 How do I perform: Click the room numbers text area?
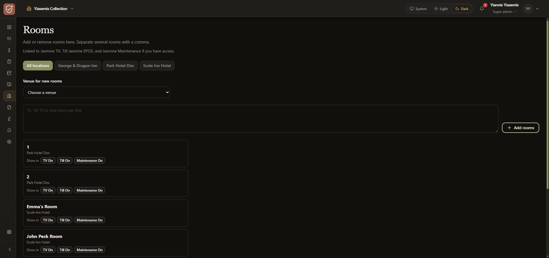pyautogui.click(x=261, y=119)
